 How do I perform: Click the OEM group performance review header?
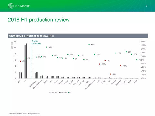78,36
